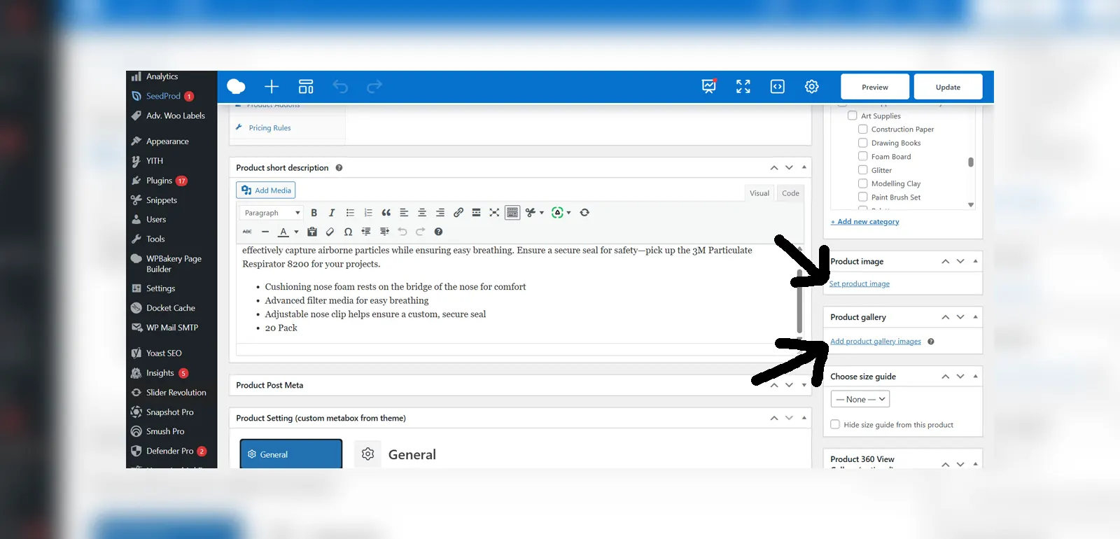The image size is (1120, 539).
Task: Enable Hide size guide from this product
Action: click(835, 424)
